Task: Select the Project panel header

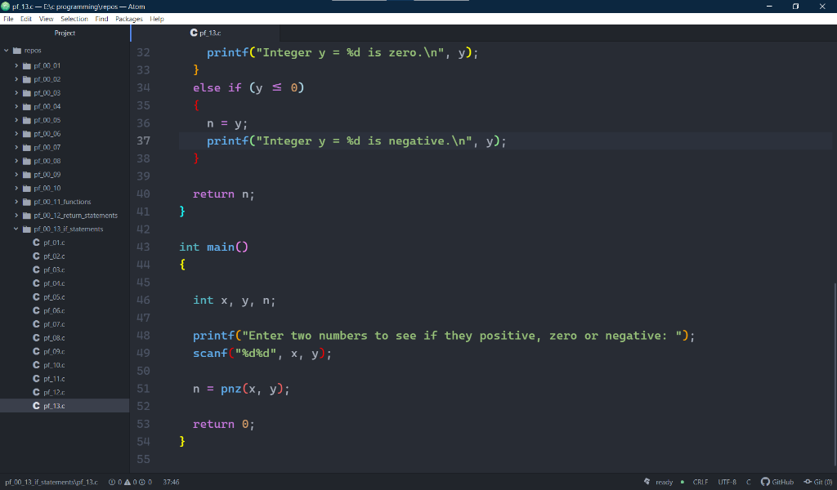Action: point(65,33)
